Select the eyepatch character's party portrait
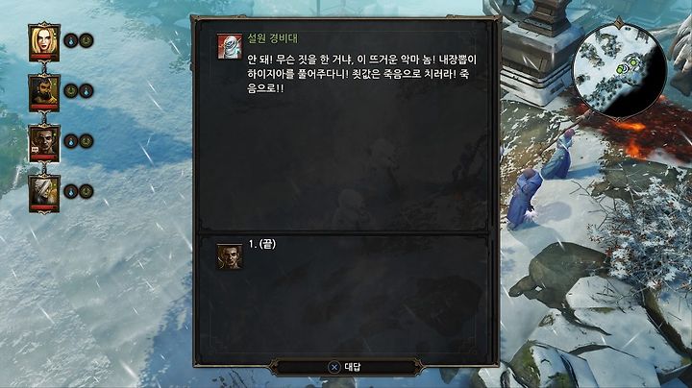This screenshot has width=692, height=388. click(x=43, y=143)
